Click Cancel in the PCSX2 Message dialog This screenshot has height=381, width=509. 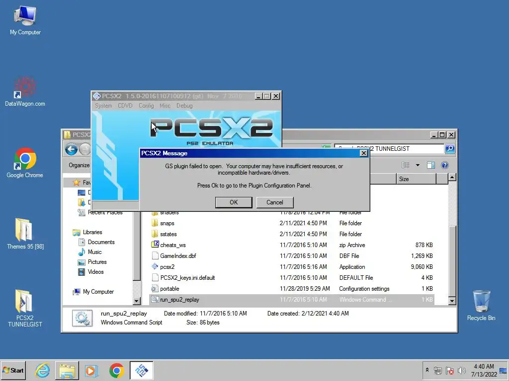tap(274, 202)
